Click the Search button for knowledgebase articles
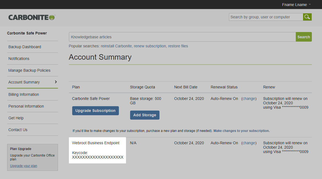This screenshot has width=322, height=179. click(304, 37)
